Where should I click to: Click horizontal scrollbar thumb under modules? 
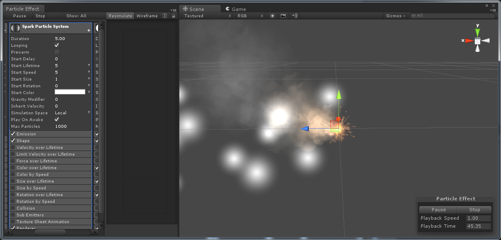tap(50, 232)
